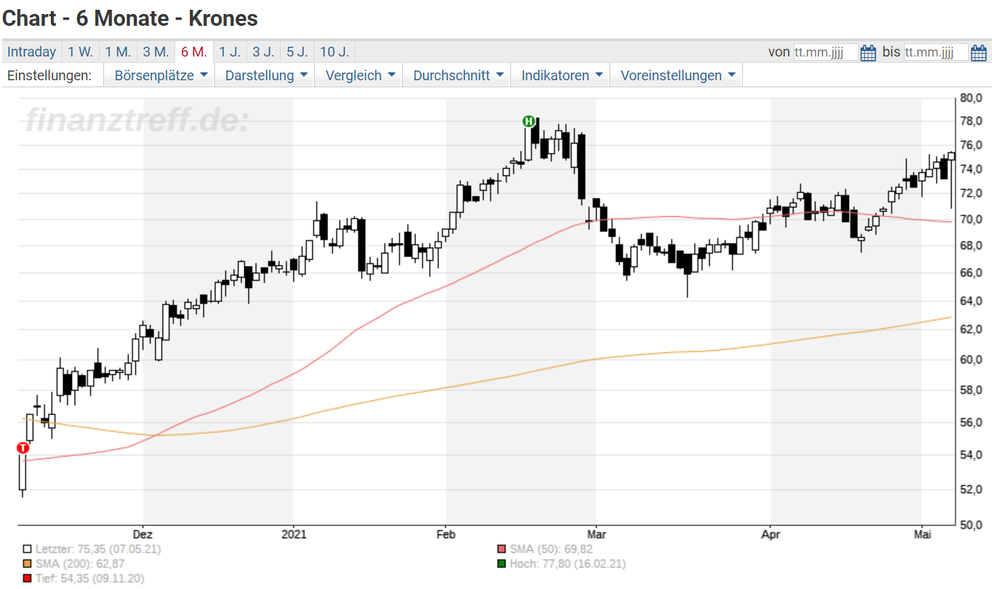Click the 60,0 price axis label
This screenshot has width=992, height=589.
click(x=971, y=360)
